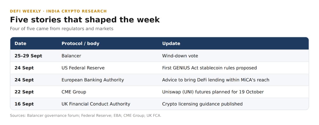Click the subtitle about regulators and markets
This screenshot has width=319, height=125.
(x=62, y=28)
